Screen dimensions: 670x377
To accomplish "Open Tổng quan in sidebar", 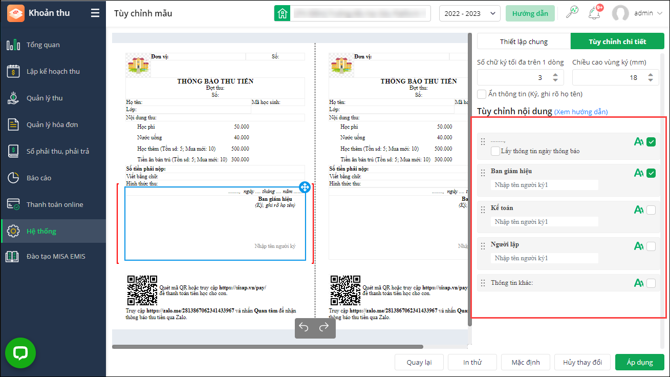I will (53, 45).
